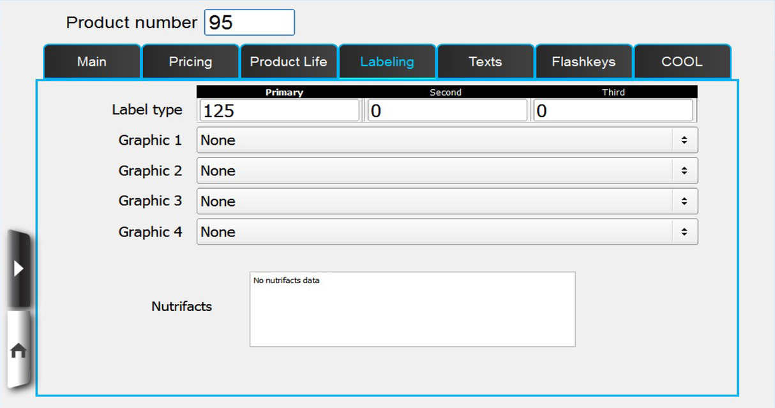The width and height of the screenshot is (775, 408).
Task: Click the arrow icon to expand the sidebar
Action: pyautogui.click(x=18, y=268)
